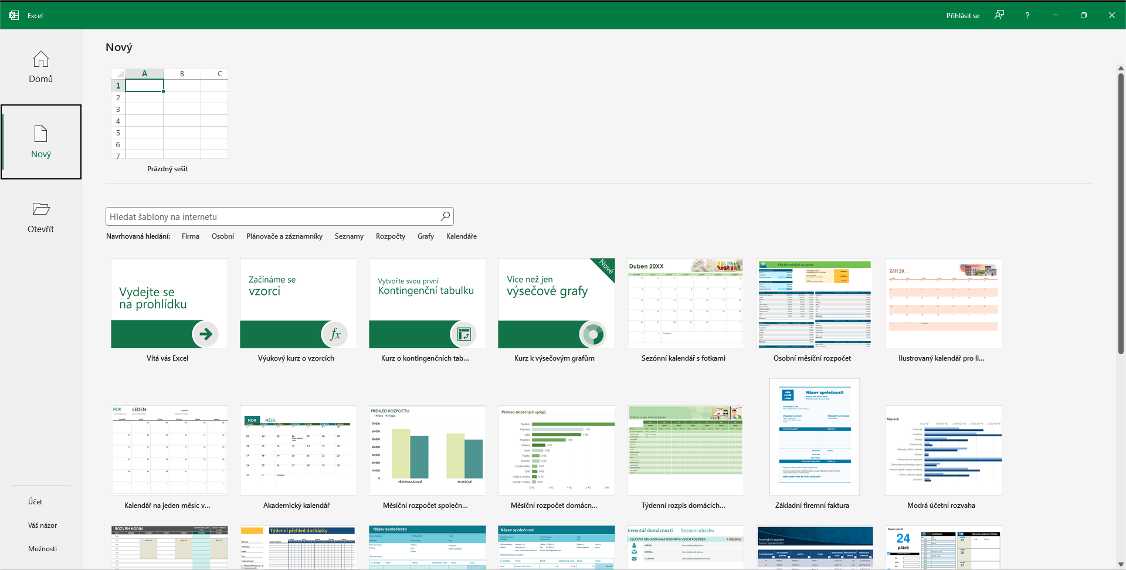Click the search magnifier icon
This screenshot has width=1126, height=570.
(445, 216)
